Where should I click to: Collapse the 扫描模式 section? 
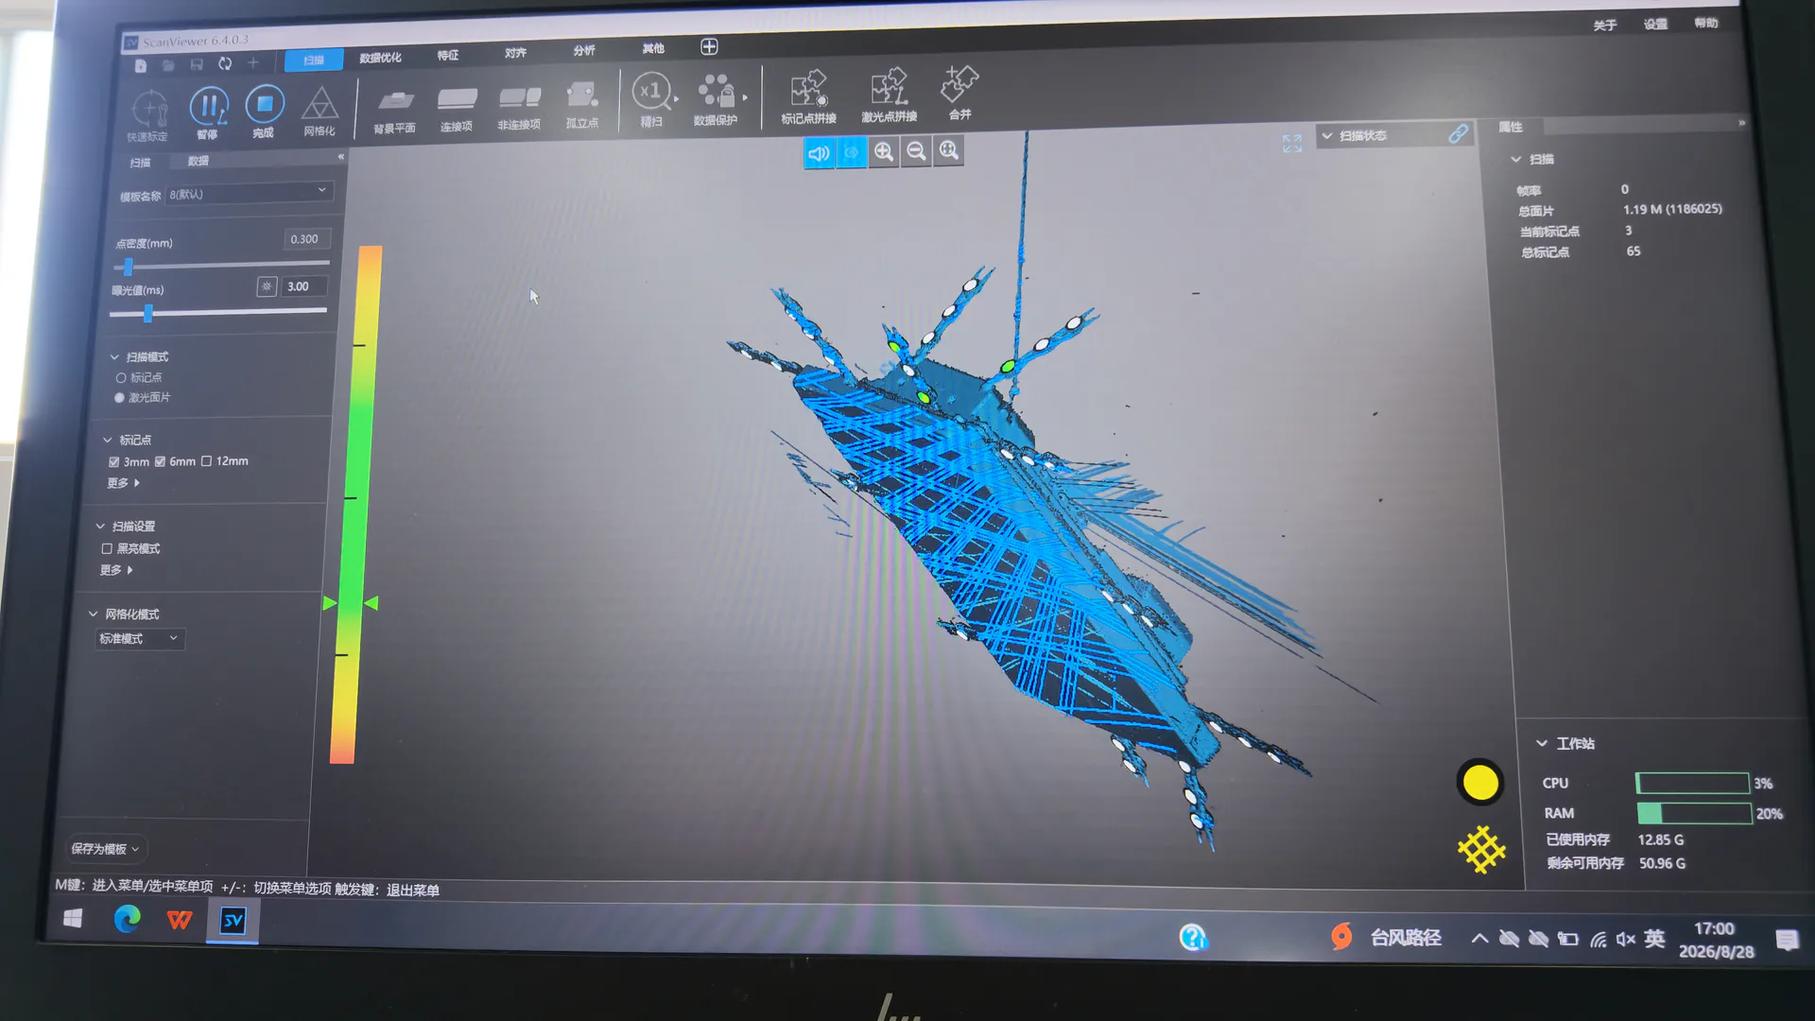point(114,357)
